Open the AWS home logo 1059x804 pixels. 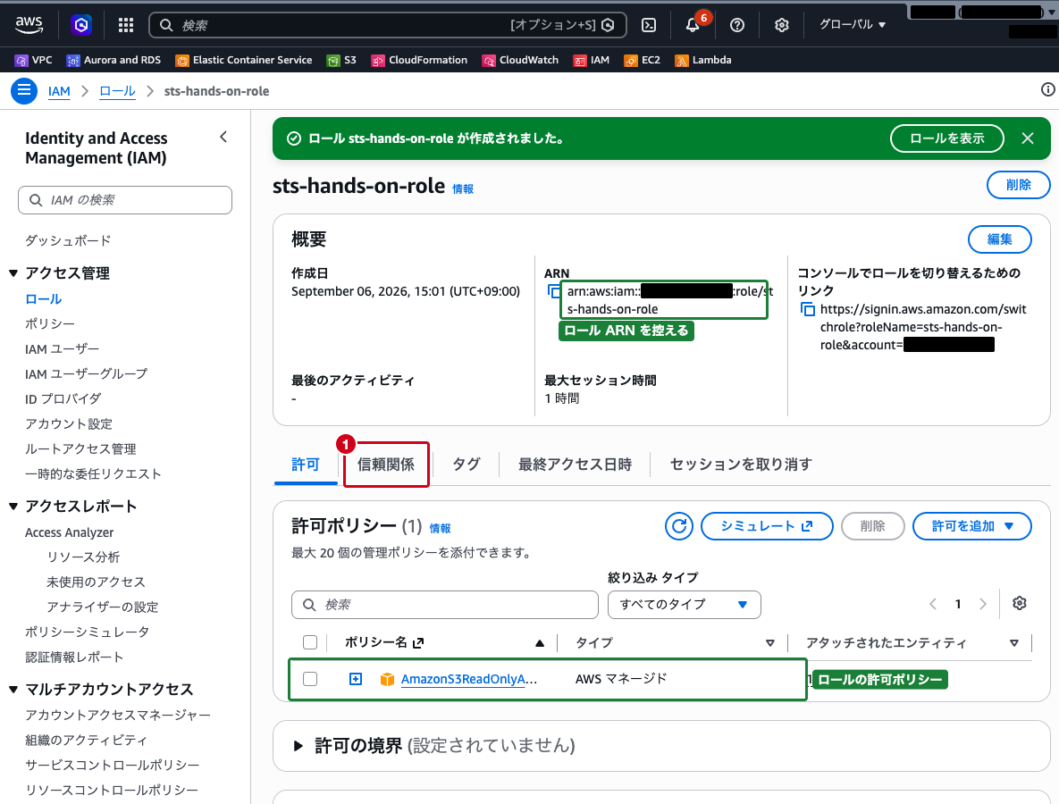click(x=29, y=24)
